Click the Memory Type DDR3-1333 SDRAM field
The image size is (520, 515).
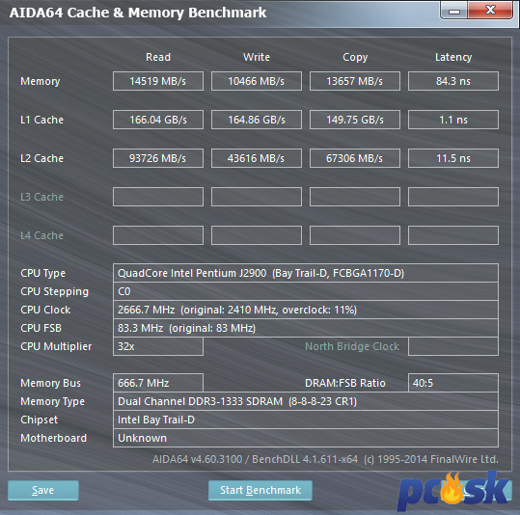(x=306, y=401)
